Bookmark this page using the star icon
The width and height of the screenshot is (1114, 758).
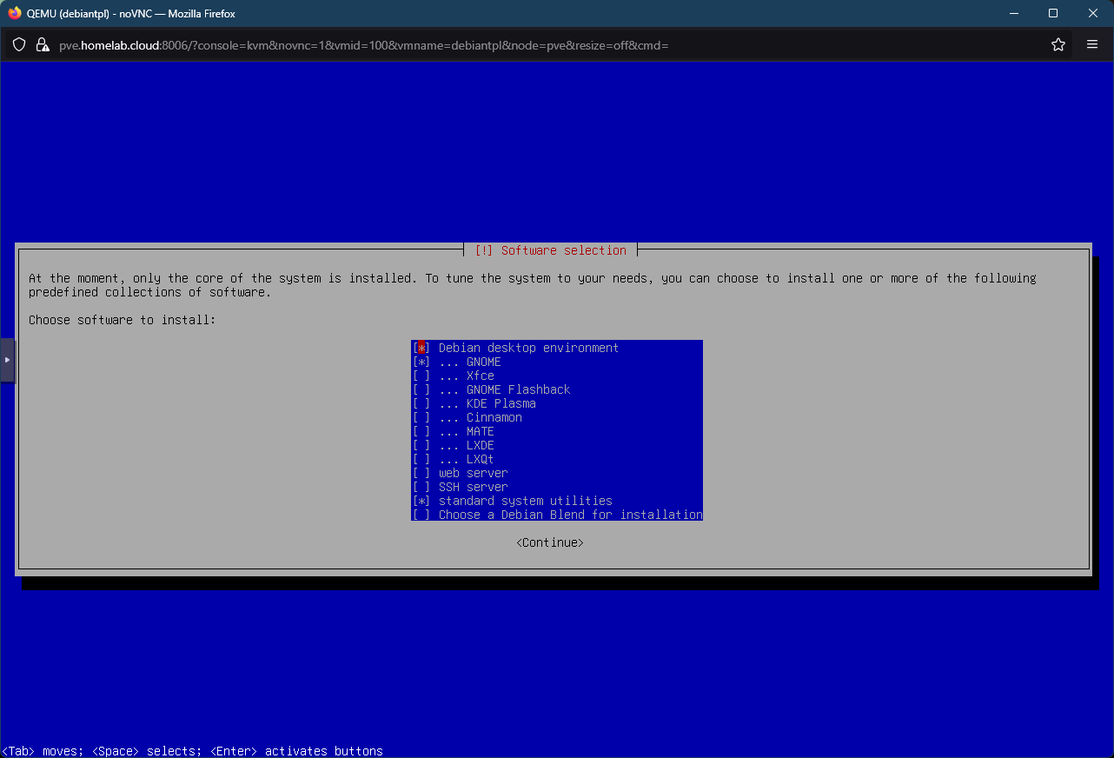tap(1058, 44)
